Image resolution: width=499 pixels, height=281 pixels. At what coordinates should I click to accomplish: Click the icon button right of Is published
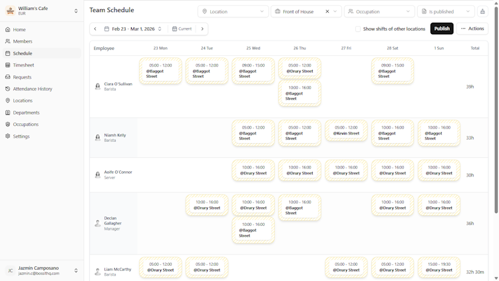[482, 11]
